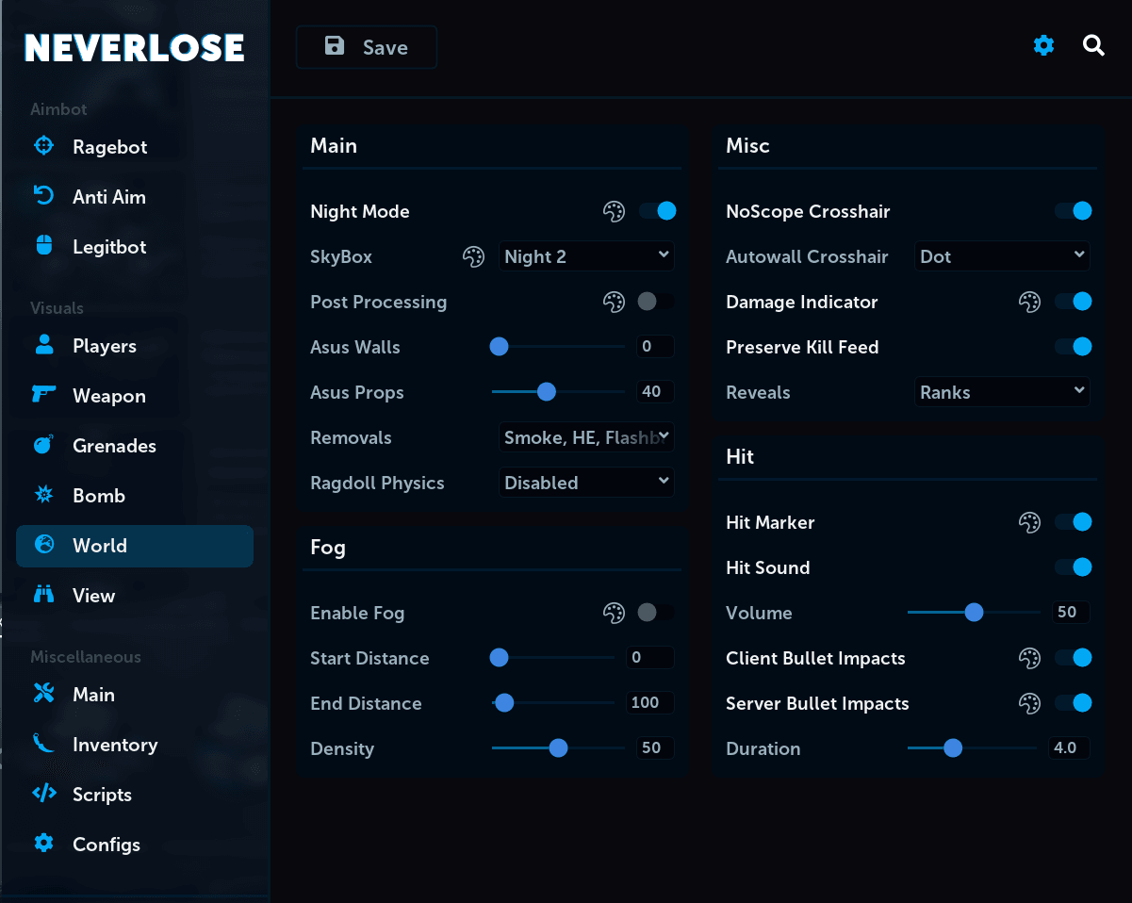Click the Asus Props slider handle

(546, 392)
